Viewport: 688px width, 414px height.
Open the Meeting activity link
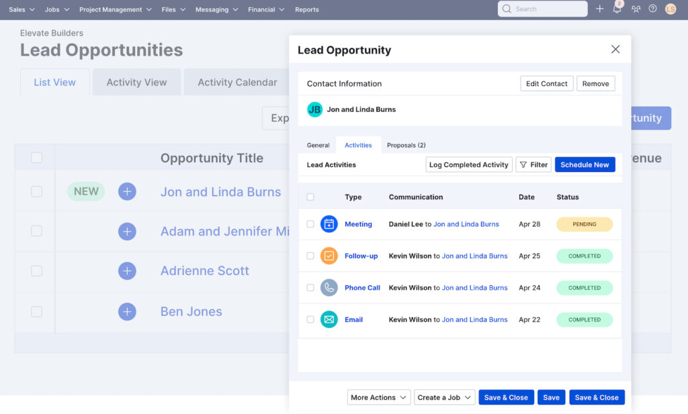358,224
